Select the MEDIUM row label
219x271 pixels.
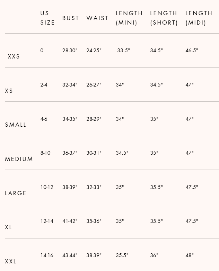click(x=19, y=159)
